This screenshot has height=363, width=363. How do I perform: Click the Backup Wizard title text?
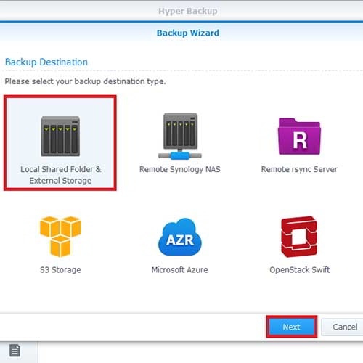point(188,33)
